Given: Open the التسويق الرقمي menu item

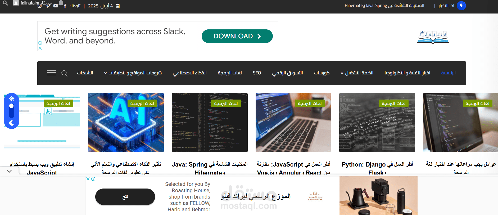Looking at the screenshot, I should 287,73.
